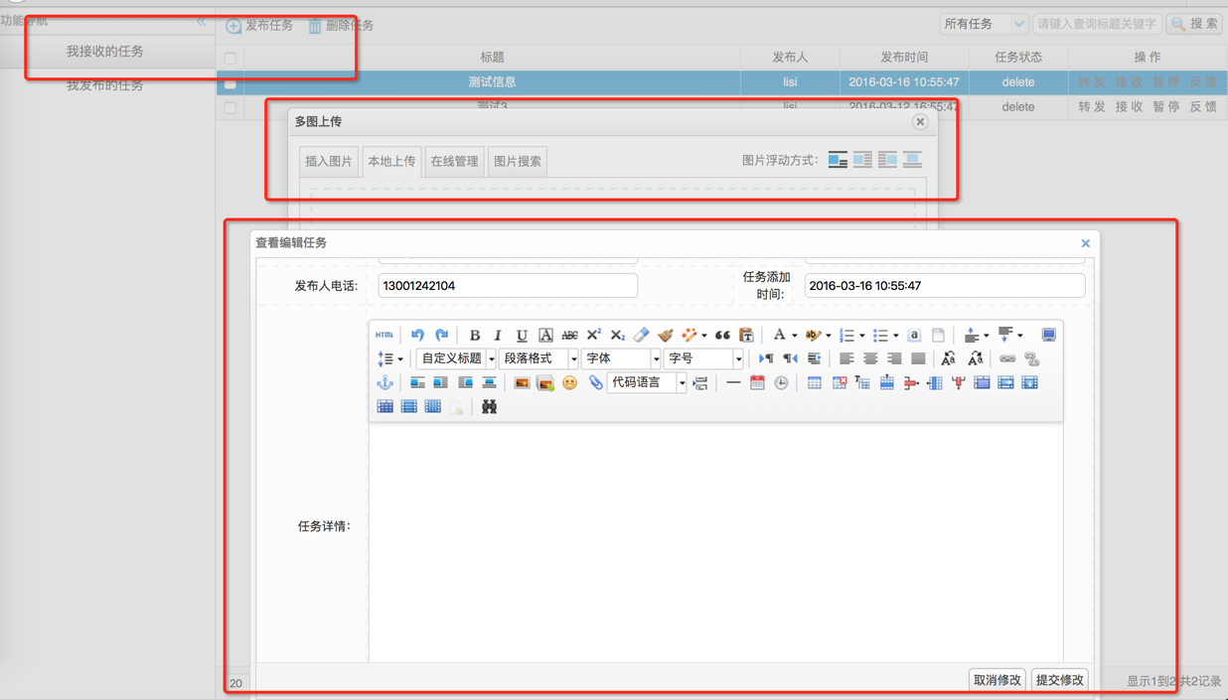
Task: Open search and replace (binoculars)
Action: click(x=489, y=407)
